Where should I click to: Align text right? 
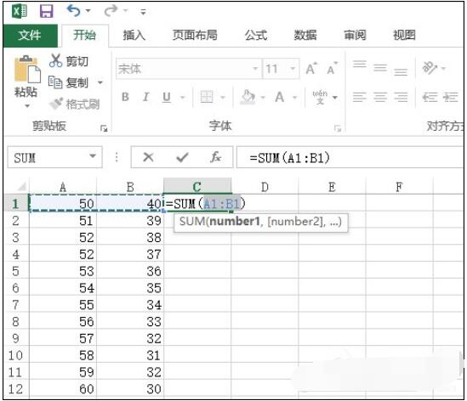401,97
